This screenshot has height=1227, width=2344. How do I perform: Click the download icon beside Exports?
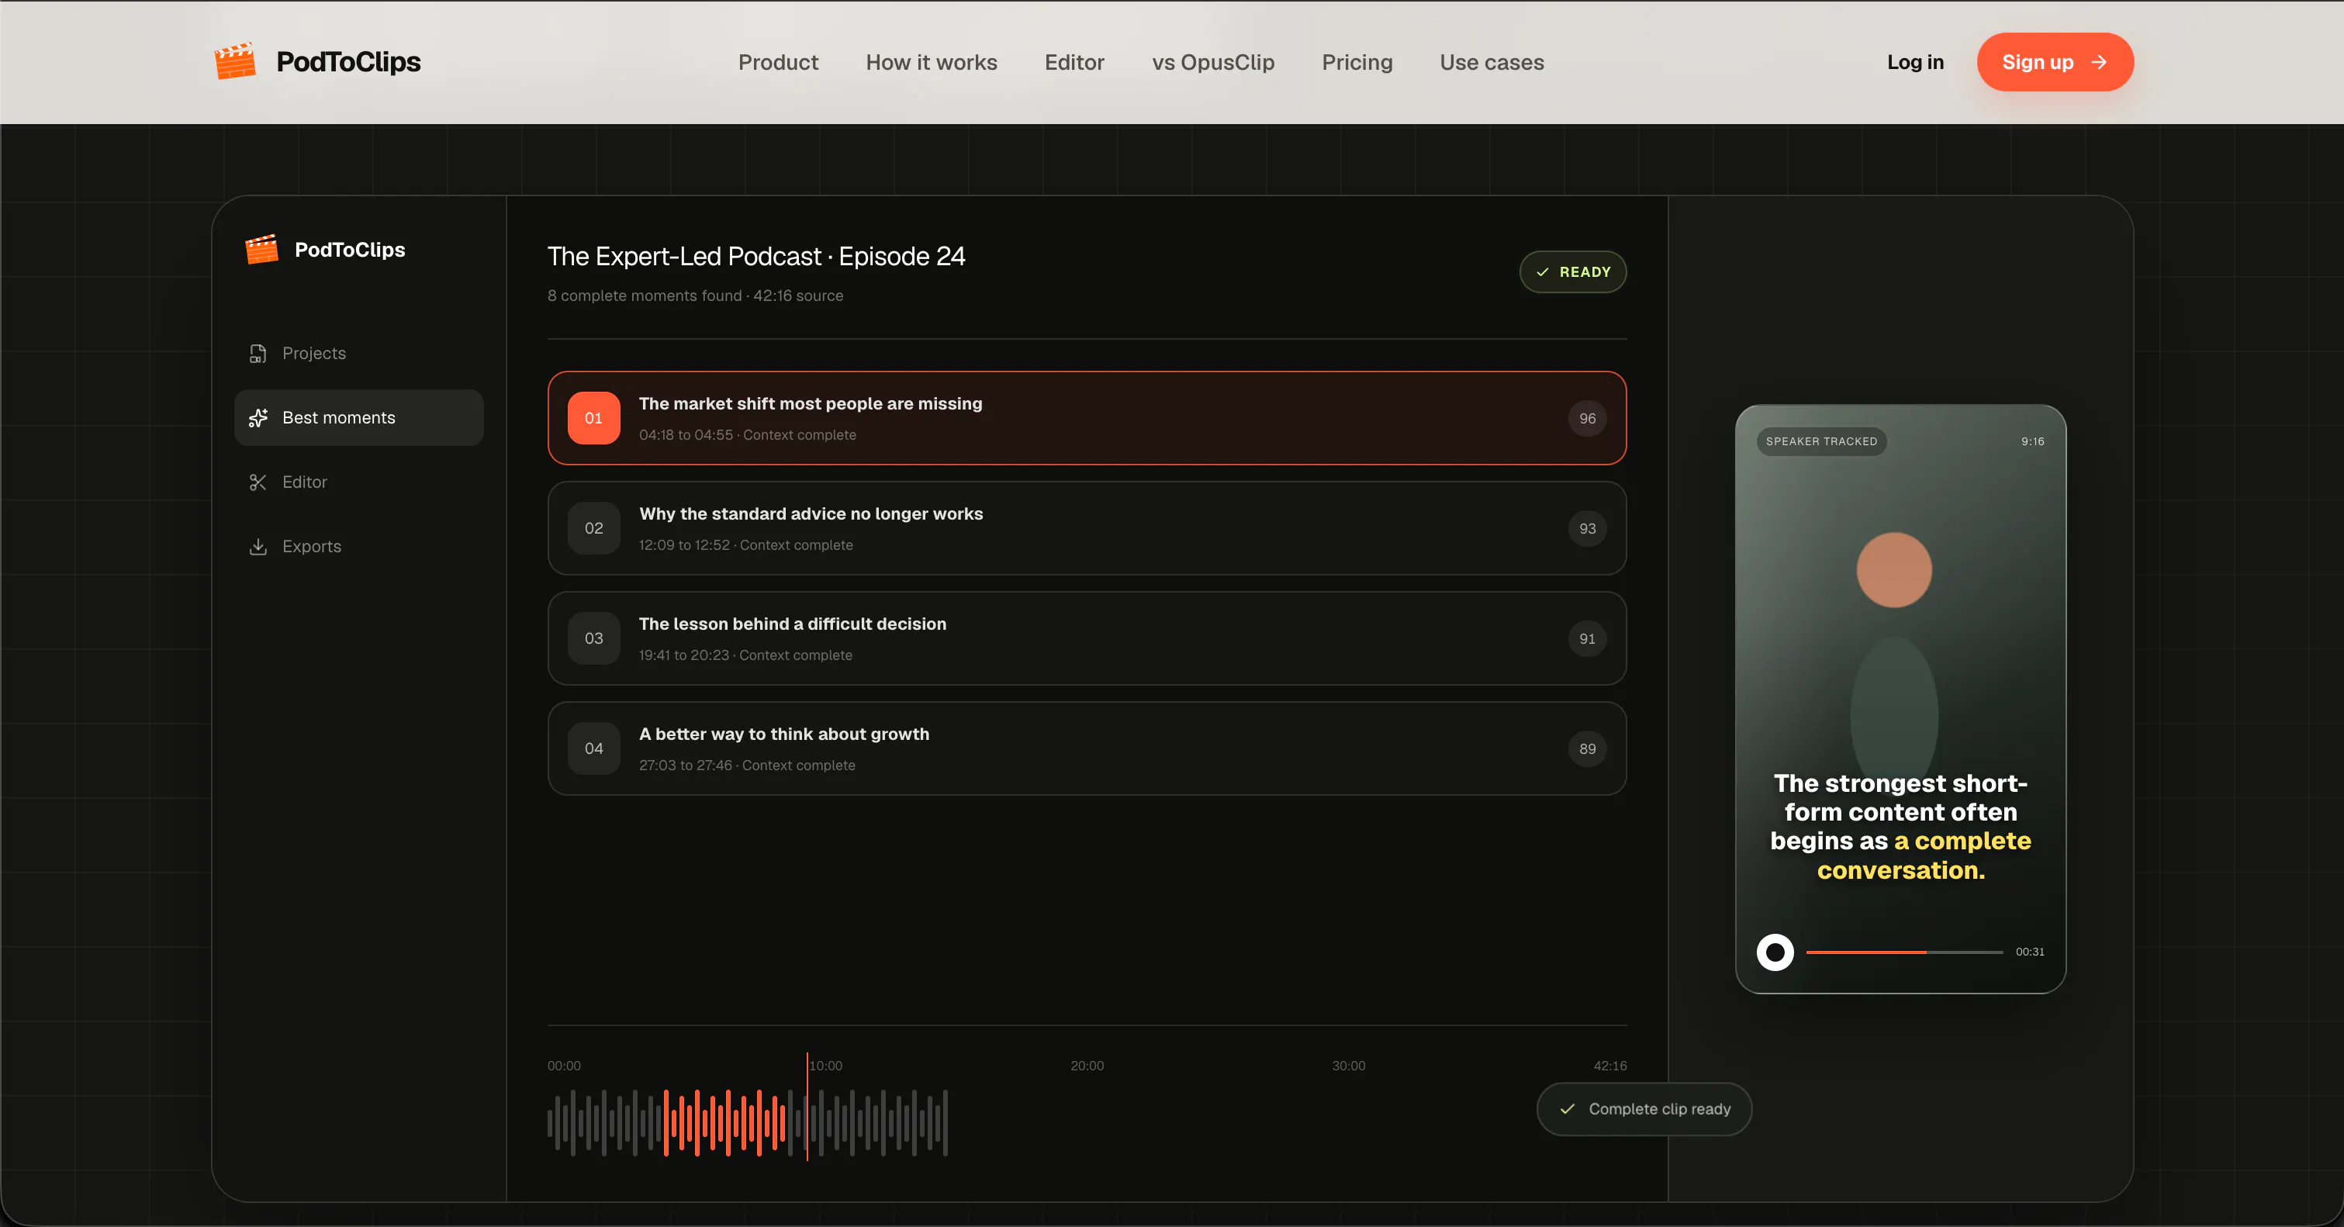coord(258,547)
